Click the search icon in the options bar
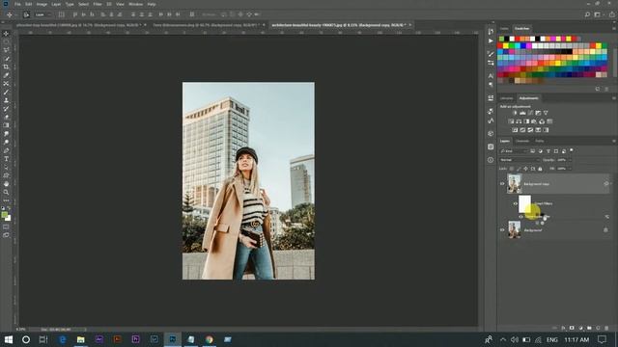618x347 pixels. [587, 14]
